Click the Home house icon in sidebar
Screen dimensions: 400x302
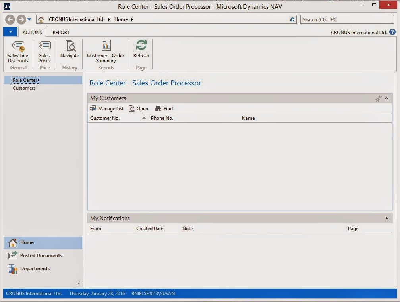pyautogui.click(x=12, y=242)
